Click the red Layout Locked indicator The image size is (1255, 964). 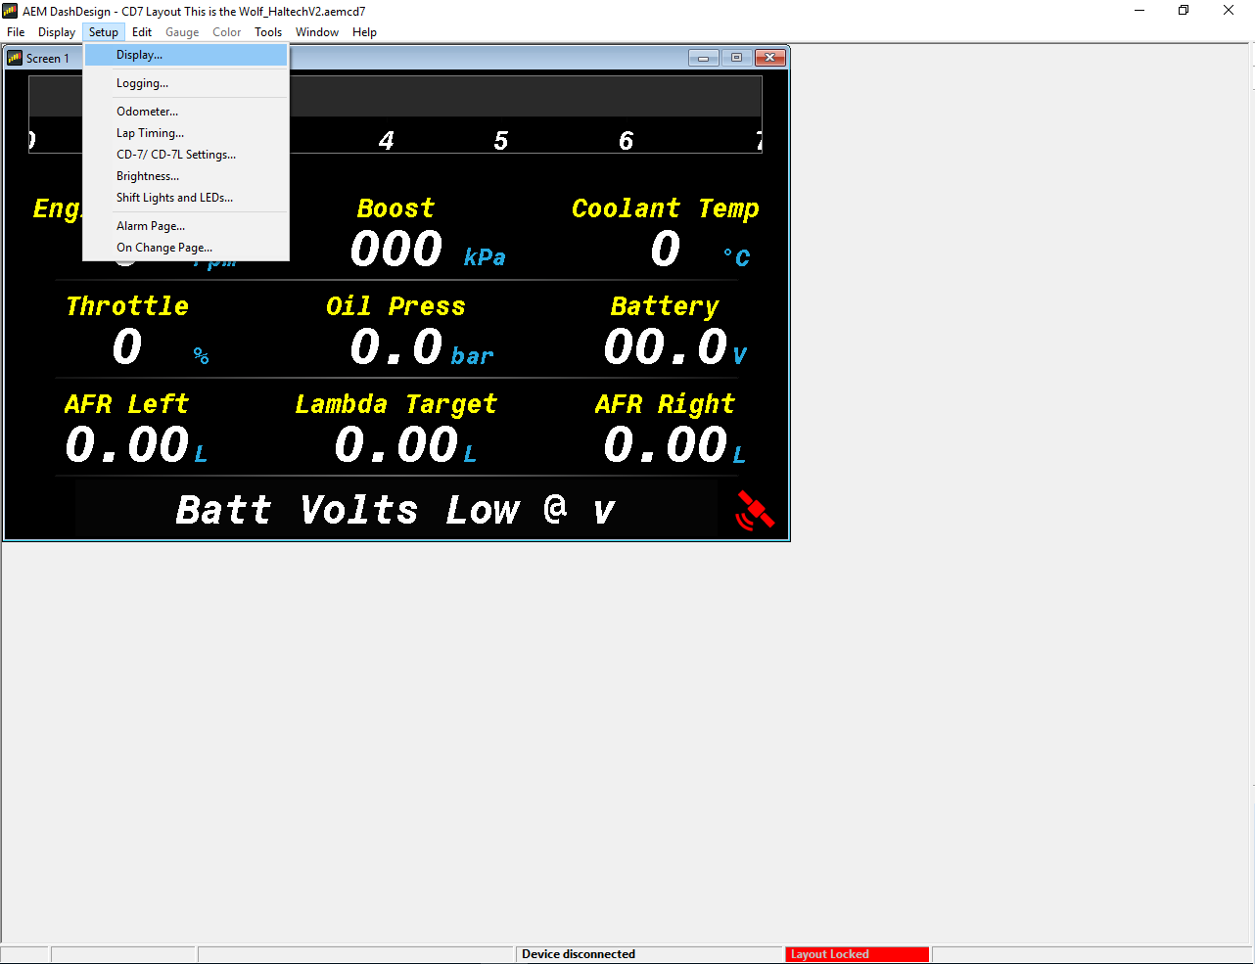(x=858, y=954)
